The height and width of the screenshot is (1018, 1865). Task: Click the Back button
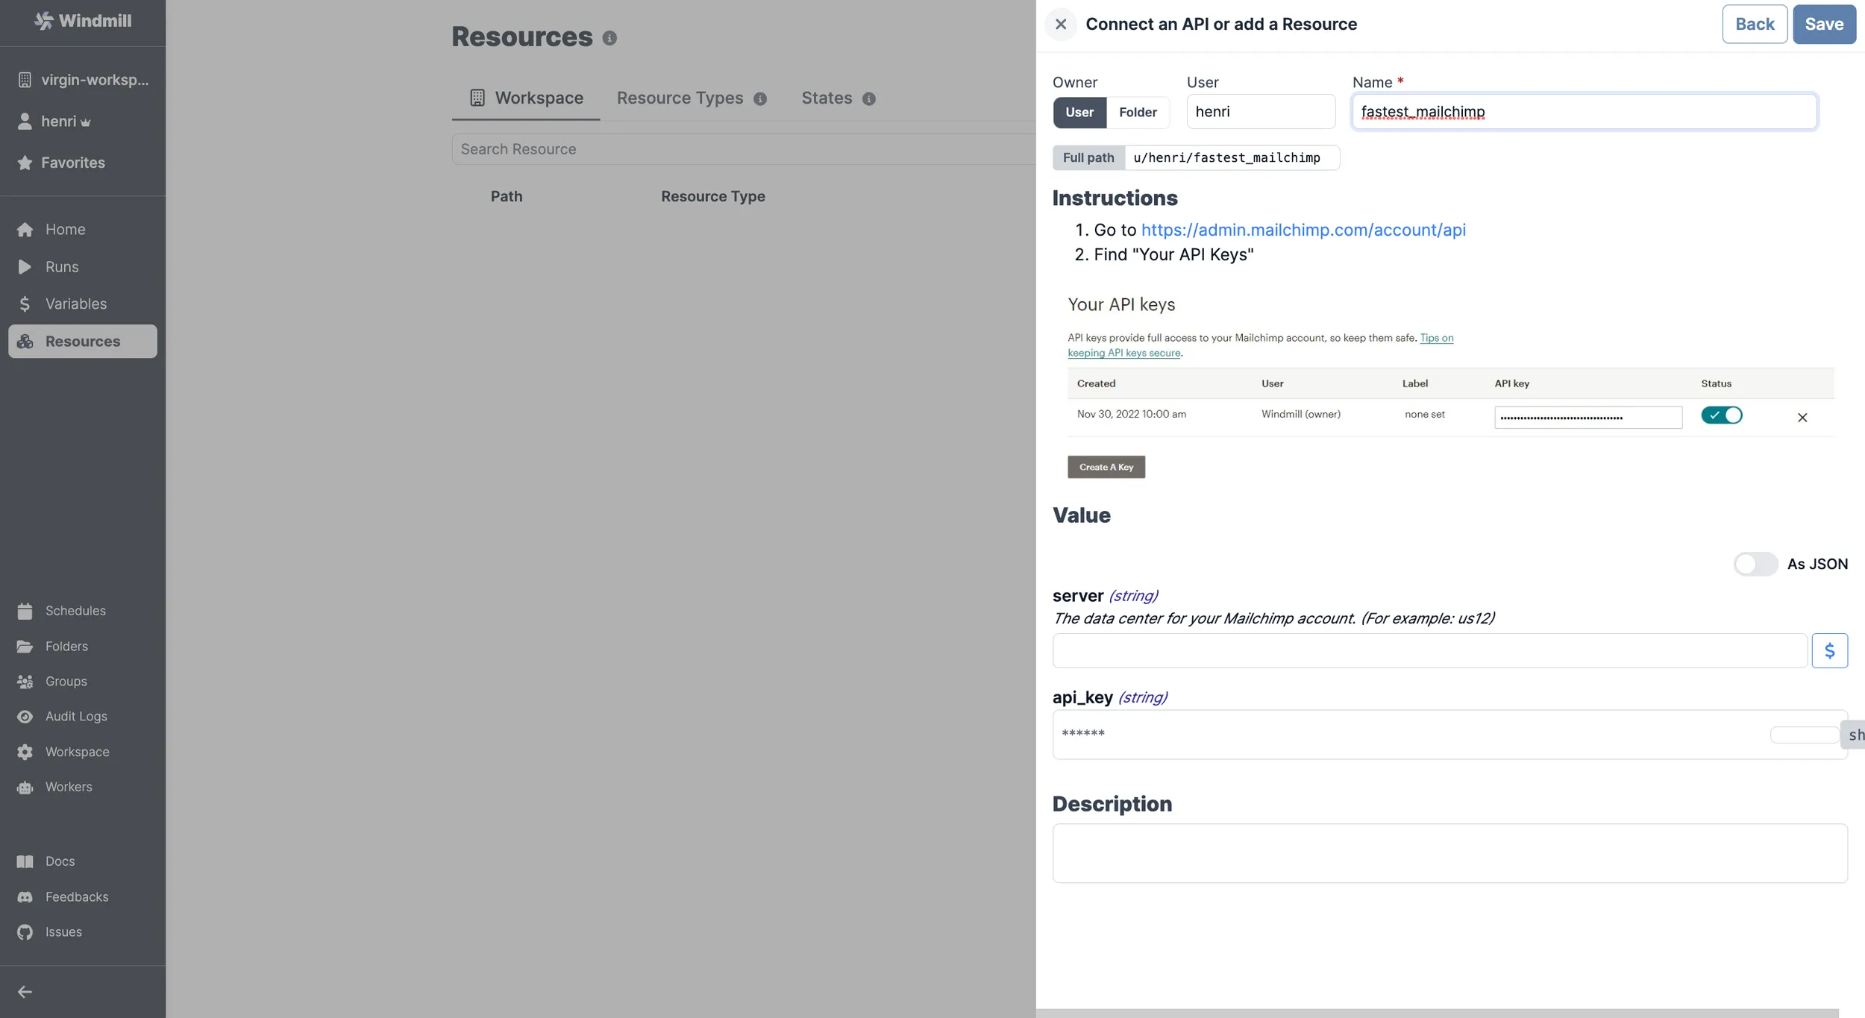click(1753, 24)
